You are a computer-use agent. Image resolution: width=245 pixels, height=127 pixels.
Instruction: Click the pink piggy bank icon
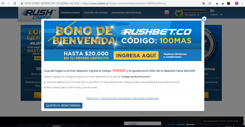(x=167, y=12)
